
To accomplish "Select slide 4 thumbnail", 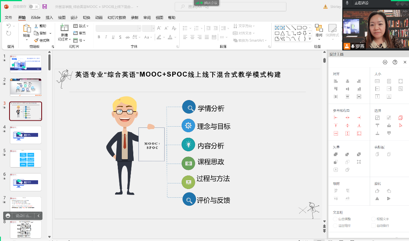I will pos(25,135).
